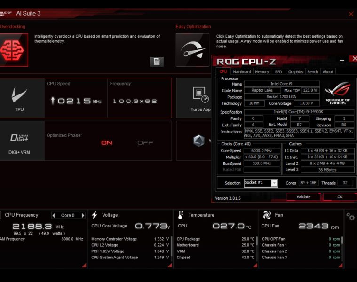The image size is (357, 282).
Task: Switch to the SPD tab
Action: (278, 72)
